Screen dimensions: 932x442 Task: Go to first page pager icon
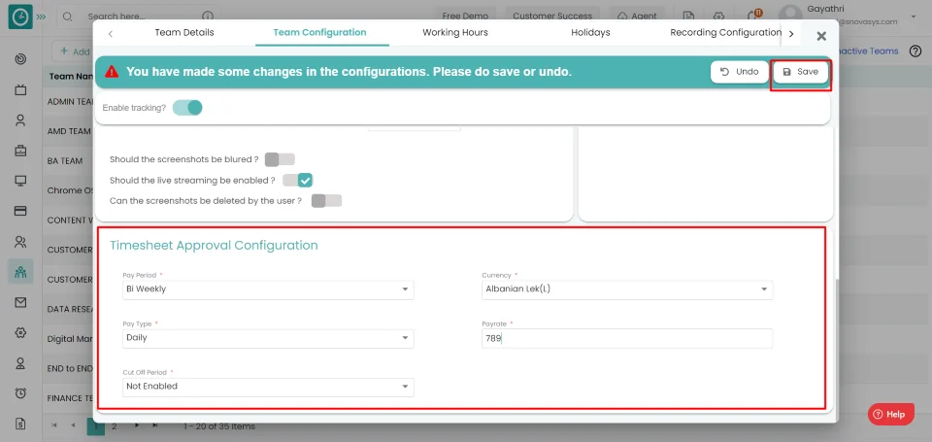(x=54, y=425)
